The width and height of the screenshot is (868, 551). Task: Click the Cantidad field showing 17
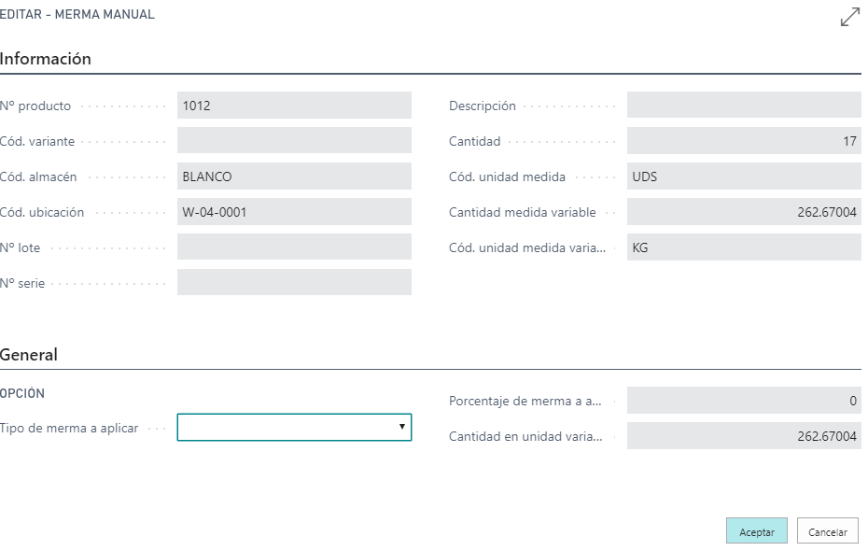point(744,141)
